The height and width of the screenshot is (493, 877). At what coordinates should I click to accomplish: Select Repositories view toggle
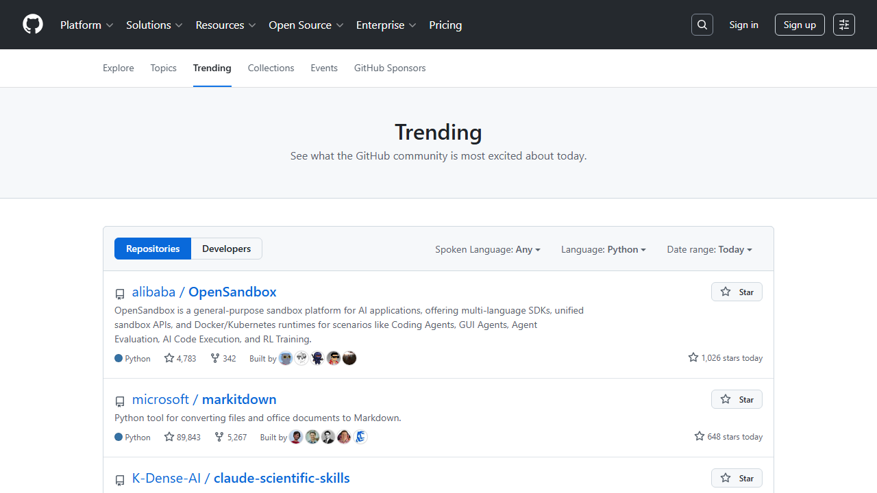(153, 249)
